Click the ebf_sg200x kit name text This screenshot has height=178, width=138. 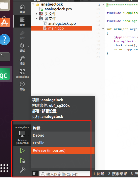point(59,106)
